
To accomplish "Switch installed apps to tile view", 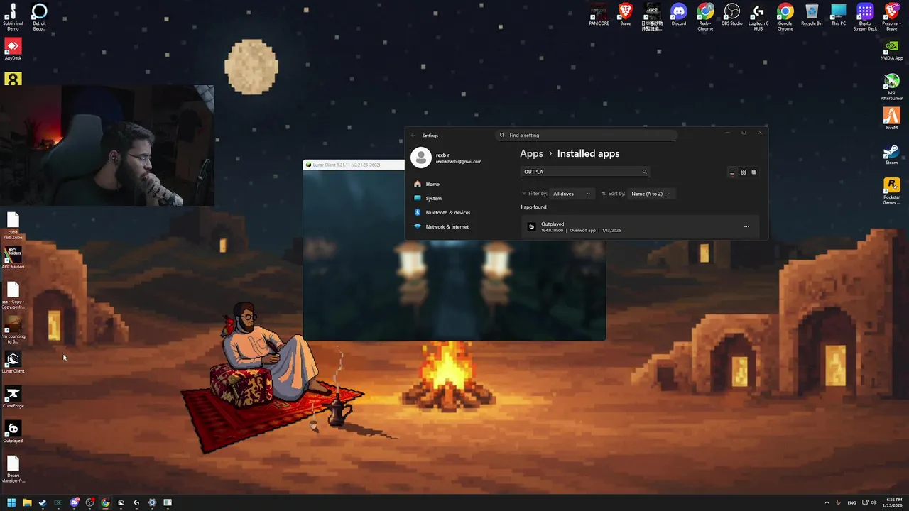I will [x=754, y=172].
